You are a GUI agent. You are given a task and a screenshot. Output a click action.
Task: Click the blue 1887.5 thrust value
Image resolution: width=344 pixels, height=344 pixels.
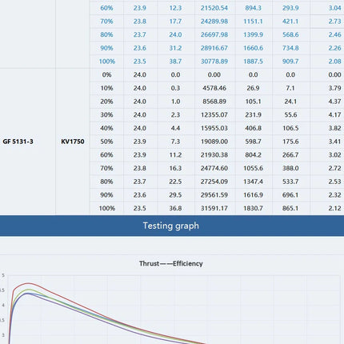253,62
